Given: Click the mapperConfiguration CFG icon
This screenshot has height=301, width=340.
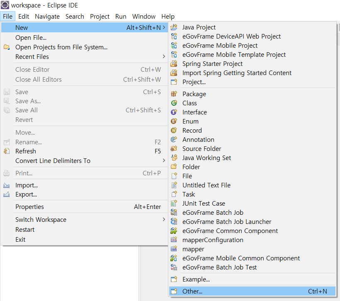Looking at the screenshot, I should pos(174,240).
